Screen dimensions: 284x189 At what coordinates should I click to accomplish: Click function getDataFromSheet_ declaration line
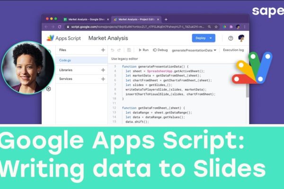click(153, 108)
